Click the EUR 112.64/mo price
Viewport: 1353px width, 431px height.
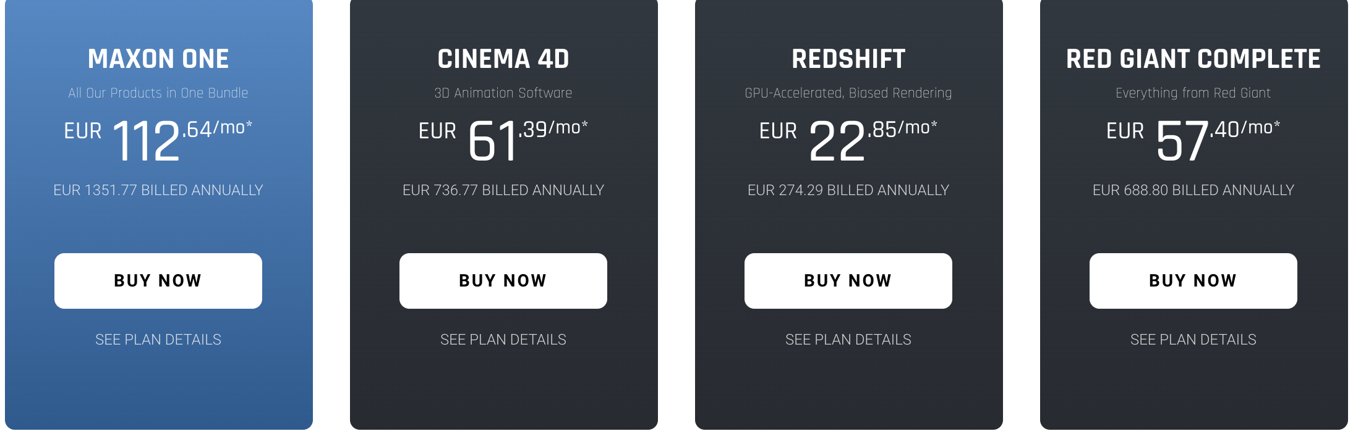click(x=158, y=140)
